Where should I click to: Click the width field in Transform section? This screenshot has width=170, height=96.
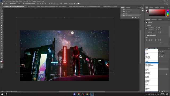pos(152,27)
